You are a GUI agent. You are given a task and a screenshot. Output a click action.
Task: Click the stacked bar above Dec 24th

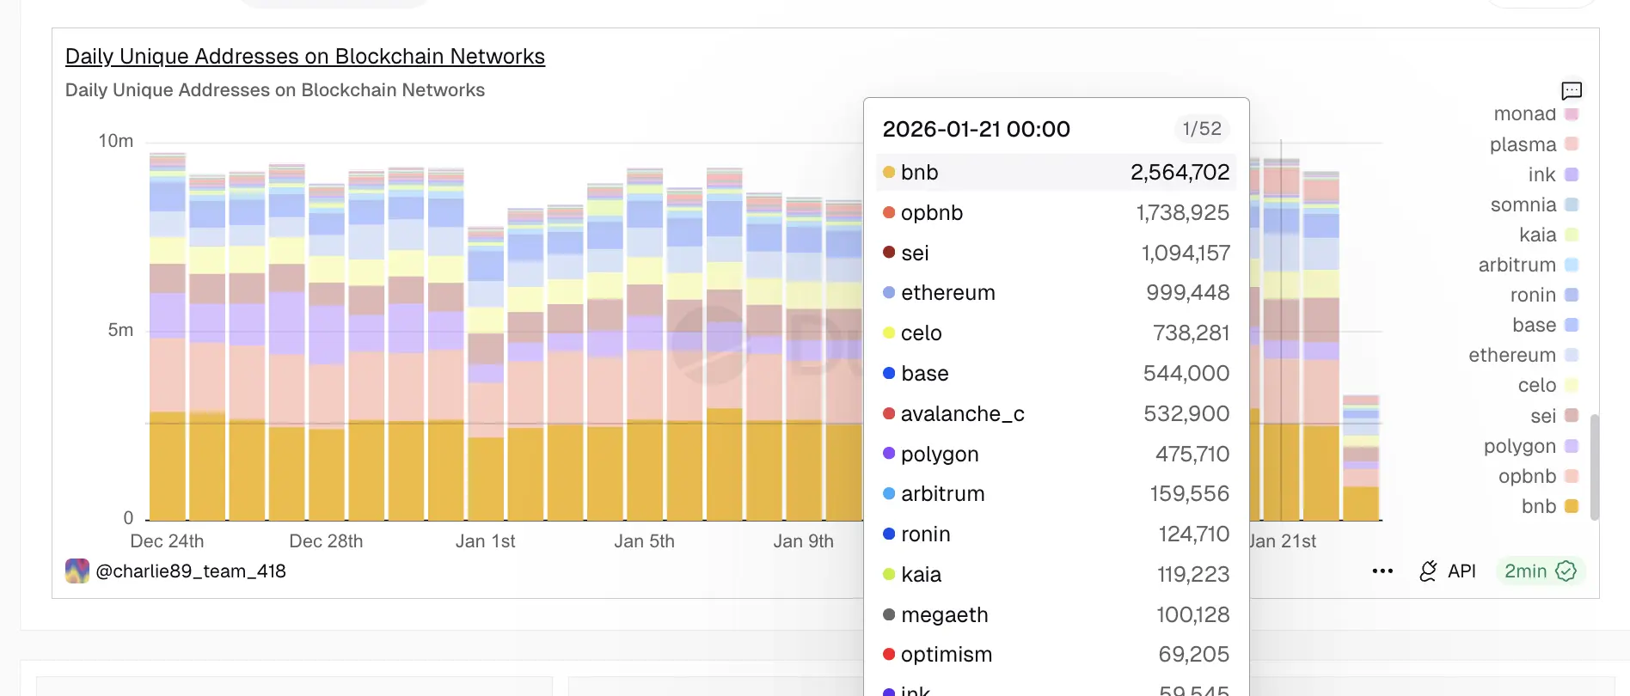click(x=168, y=337)
